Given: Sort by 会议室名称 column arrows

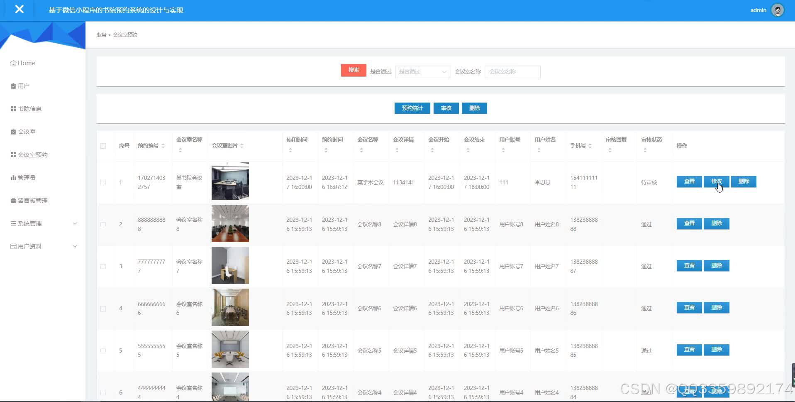Looking at the screenshot, I should point(180,150).
